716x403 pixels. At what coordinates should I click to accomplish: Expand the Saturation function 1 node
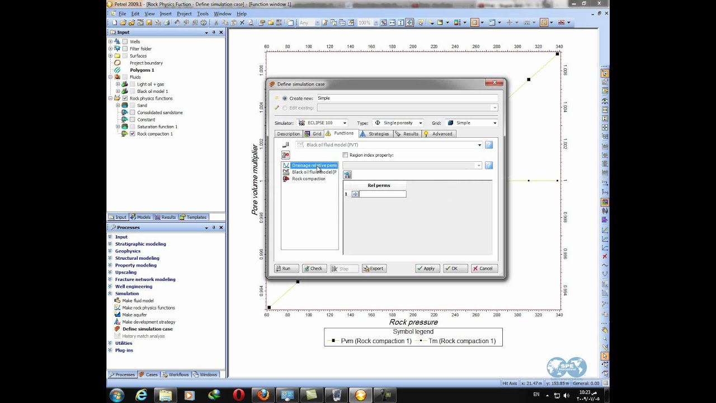point(117,126)
